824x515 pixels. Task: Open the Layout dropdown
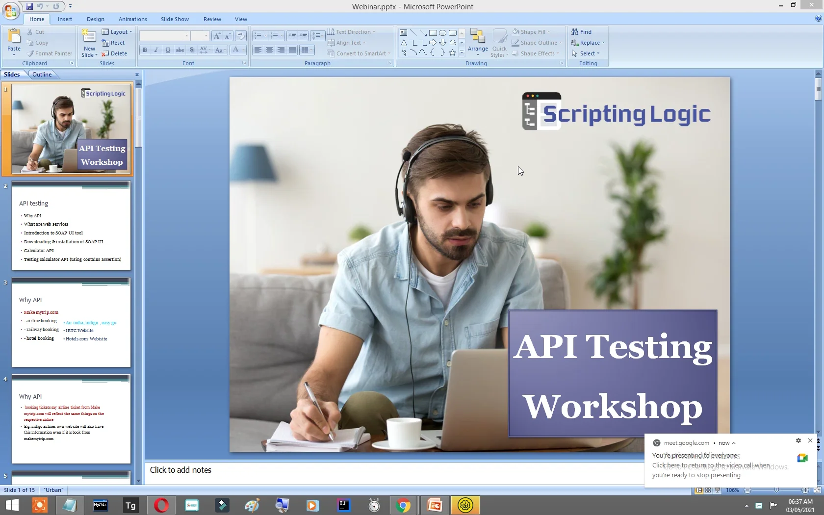click(117, 32)
